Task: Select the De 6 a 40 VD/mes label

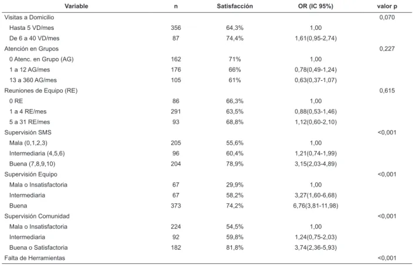Action: [x=34, y=38]
